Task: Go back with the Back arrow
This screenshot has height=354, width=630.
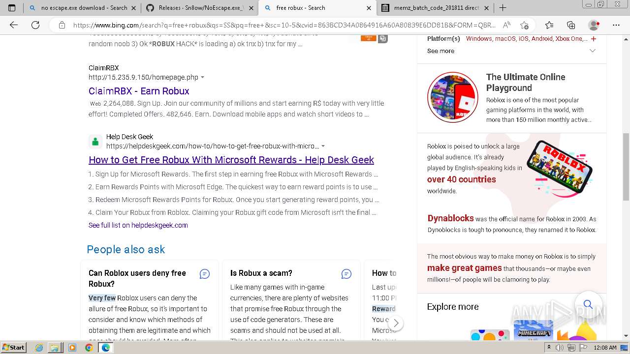Action: [14, 25]
